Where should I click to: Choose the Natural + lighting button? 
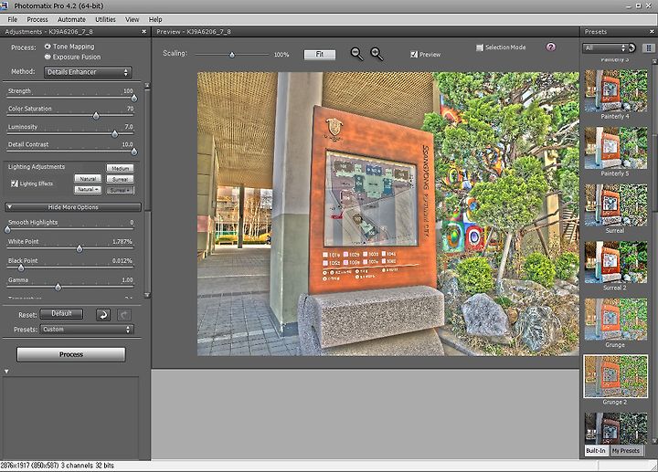pyautogui.click(x=88, y=190)
